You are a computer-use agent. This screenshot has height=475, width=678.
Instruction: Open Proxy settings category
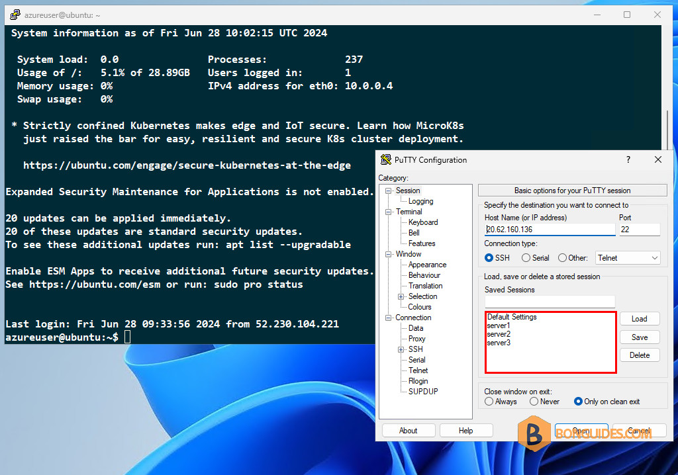coord(417,339)
